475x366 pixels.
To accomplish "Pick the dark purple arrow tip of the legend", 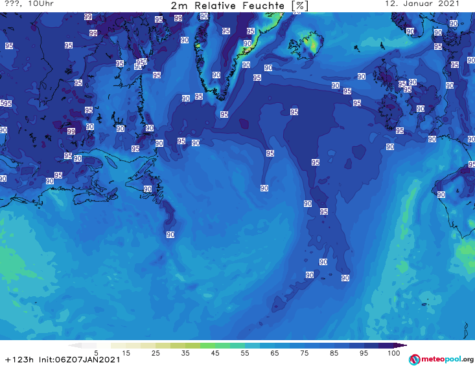I will 400,345.
